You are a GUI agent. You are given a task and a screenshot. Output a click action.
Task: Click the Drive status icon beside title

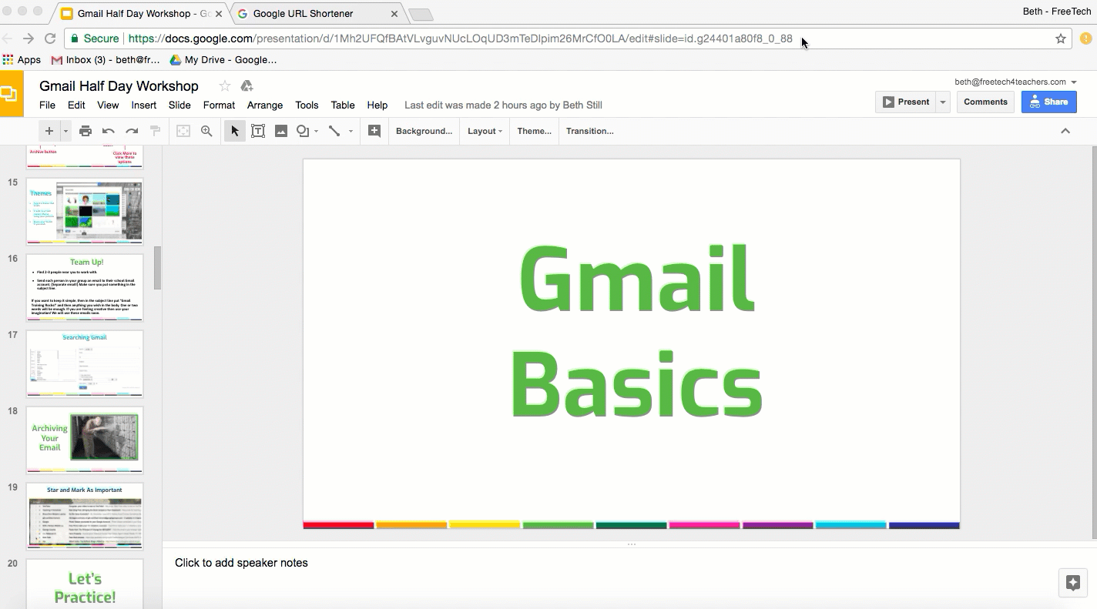(x=247, y=85)
